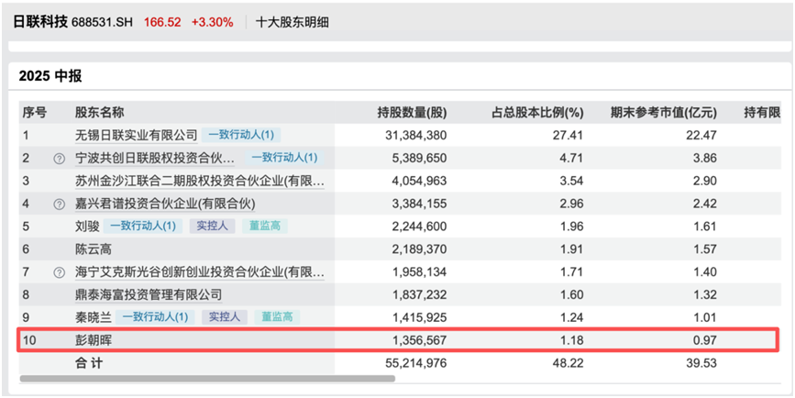The image size is (795, 398).
Task: Select the 序号 column header
Action: tap(35, 113)
